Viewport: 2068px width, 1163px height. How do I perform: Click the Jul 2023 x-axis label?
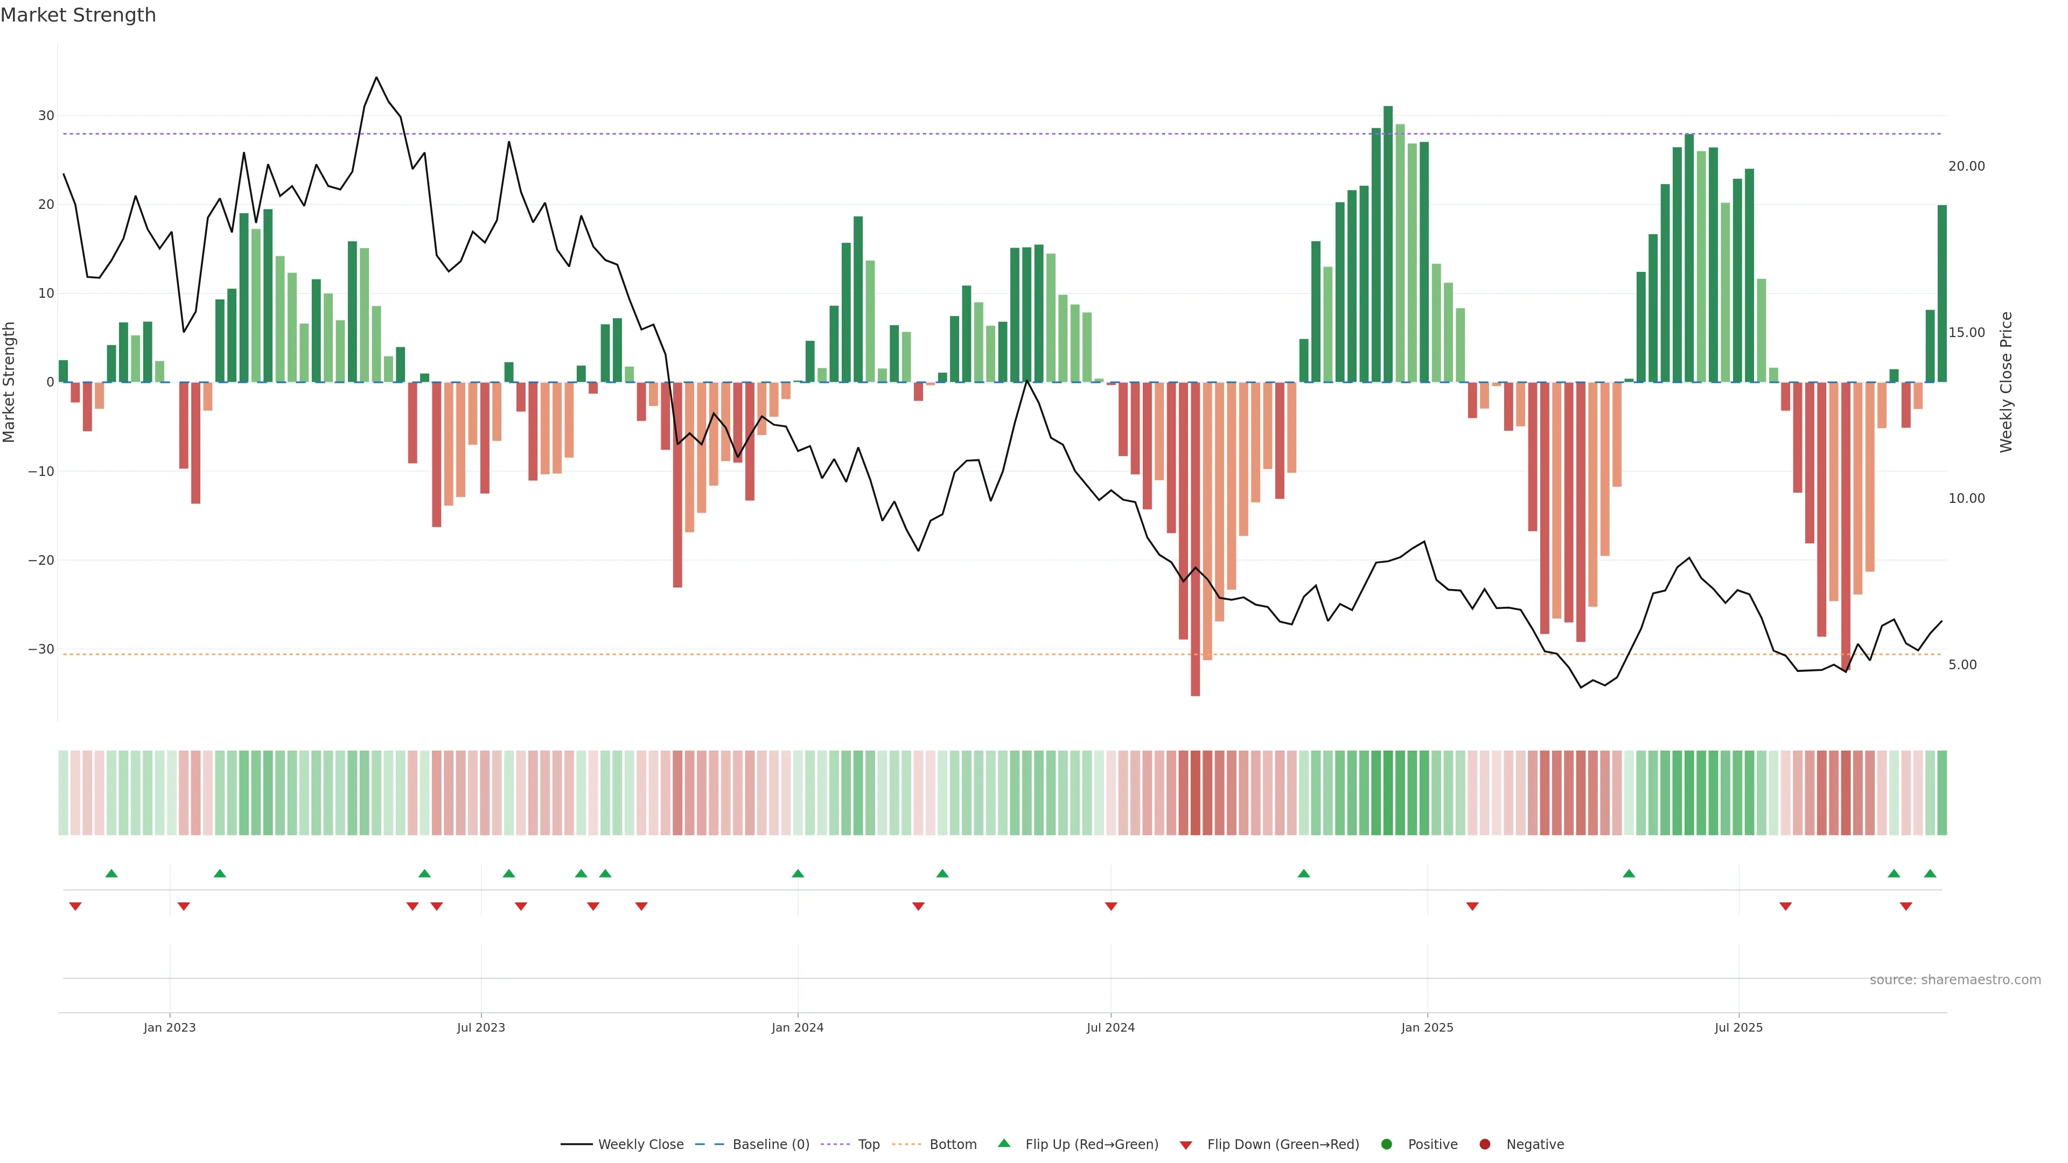481,1027
